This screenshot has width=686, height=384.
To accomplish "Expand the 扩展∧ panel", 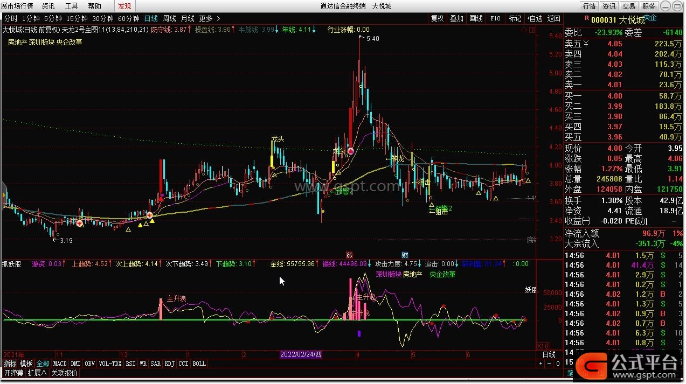I will 38,373.
